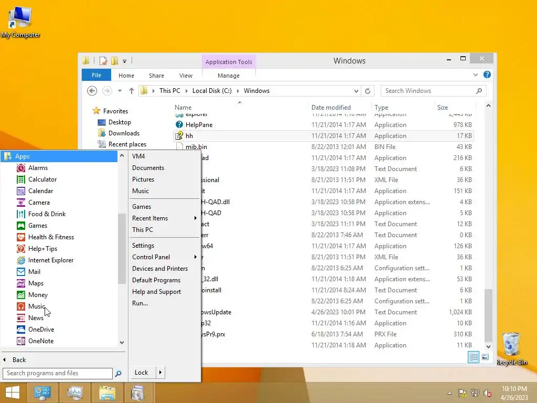Click the Search programs and files box

pyautogui.click(x=58, y=373)
